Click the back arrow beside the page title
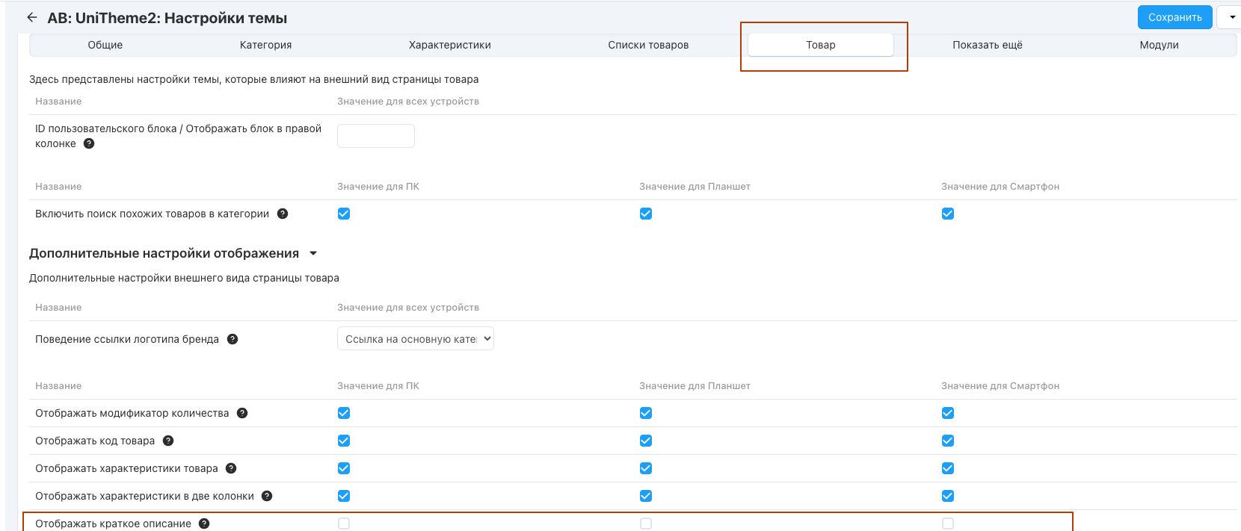Screen dimensions: 1241x531 coord(31,17)
